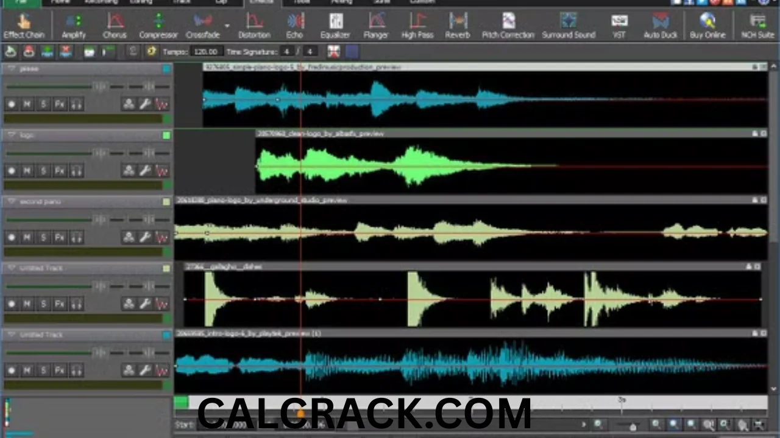
Task: Click the green plus add track icon
Action: (48, 52)
